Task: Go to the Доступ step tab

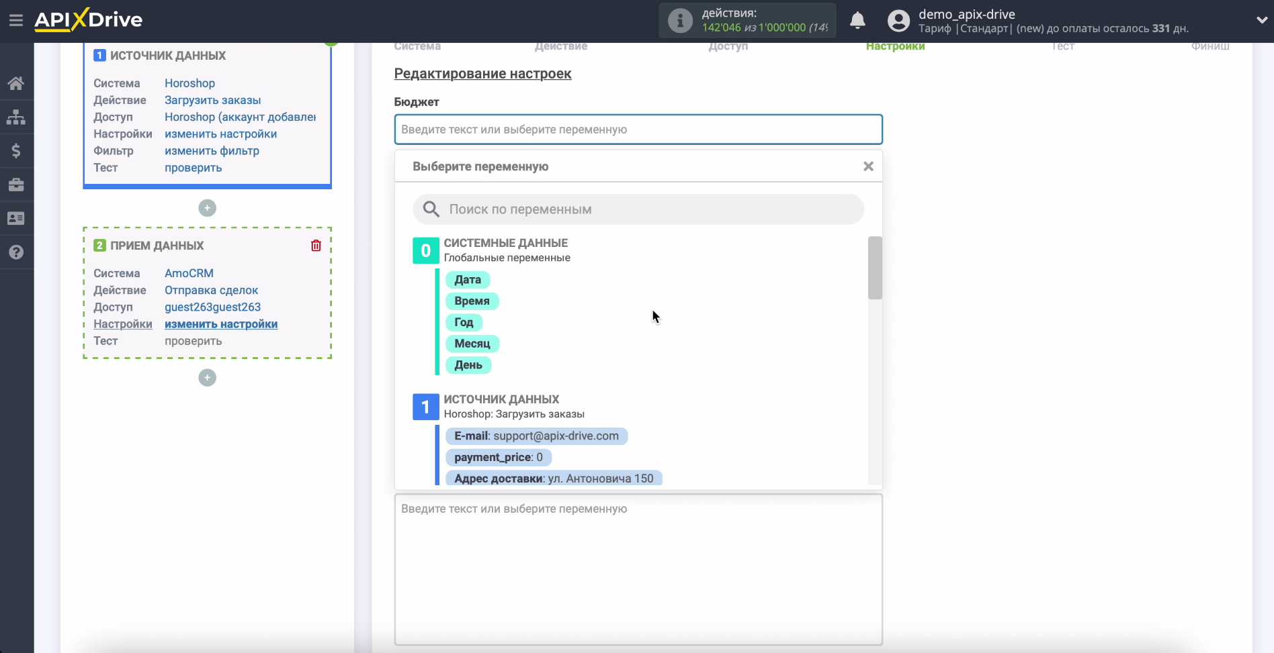Action: (x=728, y=46)
